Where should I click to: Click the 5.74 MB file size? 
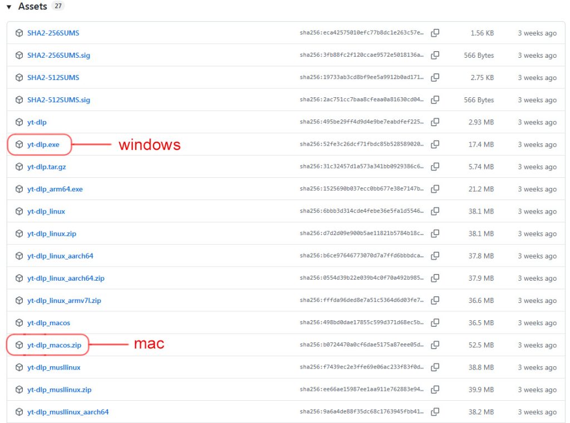[481, 167]
